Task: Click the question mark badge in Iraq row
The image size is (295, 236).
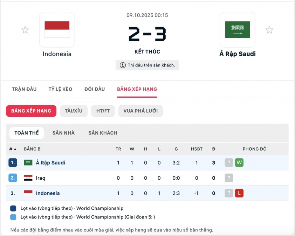Action: coord(229,178)
